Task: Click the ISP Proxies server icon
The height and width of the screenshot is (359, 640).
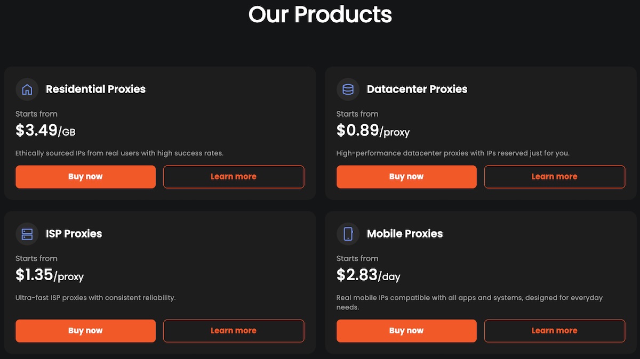Action: [x=27, y=234]
